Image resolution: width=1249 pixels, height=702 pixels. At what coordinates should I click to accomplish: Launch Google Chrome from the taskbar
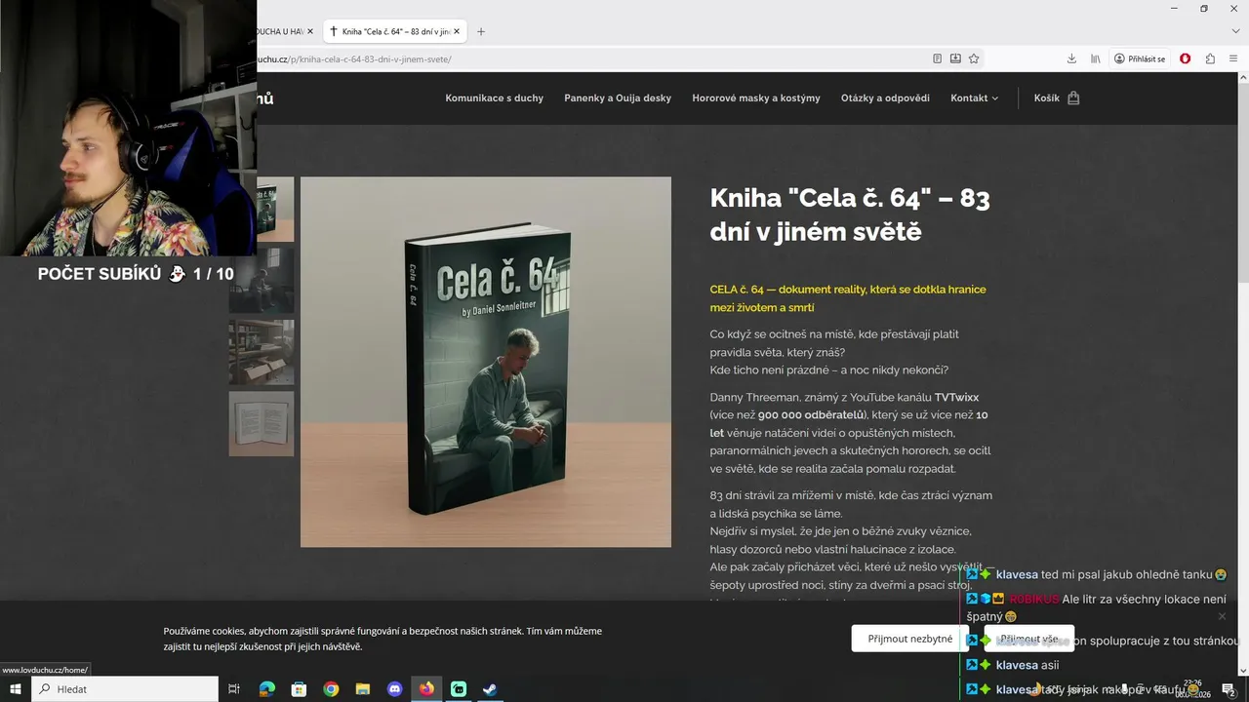point(331,689)
